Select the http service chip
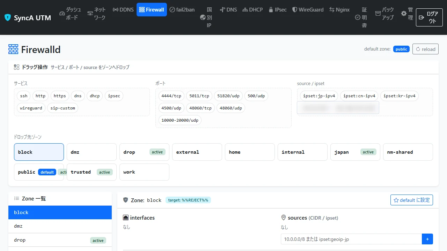Image resolution: width=447 pixels, height=251 pixels. (41, 96)
